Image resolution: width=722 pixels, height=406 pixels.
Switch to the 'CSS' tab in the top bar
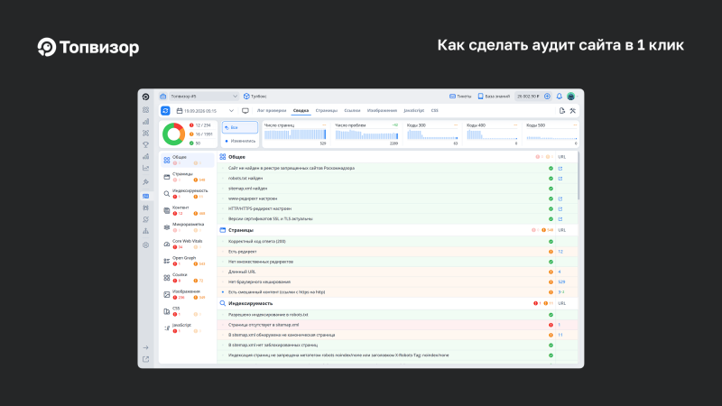click(435, 110)
